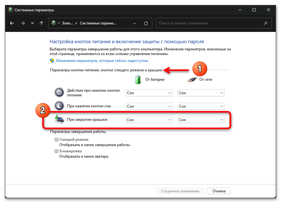Image resolution: width=281 pixels, height=203 pixels.
Task: Click the Элек... breadcrumb segment
Action: pyautogui.click(x=67, y=23)
